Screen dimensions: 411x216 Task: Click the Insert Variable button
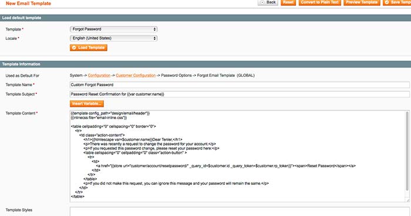pos(87,103)
